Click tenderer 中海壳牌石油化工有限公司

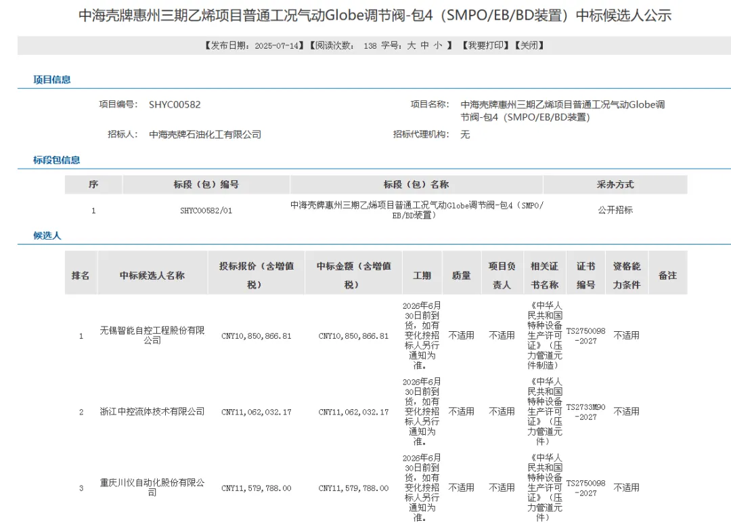click(205, 134)
